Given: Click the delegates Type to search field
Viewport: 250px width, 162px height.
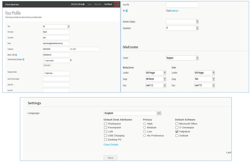Looking at the screenshot, I should (x=56, y=61).
